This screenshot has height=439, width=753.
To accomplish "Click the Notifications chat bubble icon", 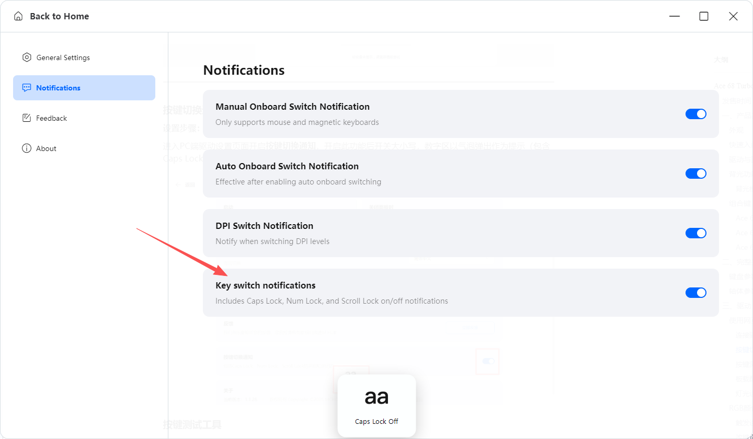I will (x=27, y=88).
